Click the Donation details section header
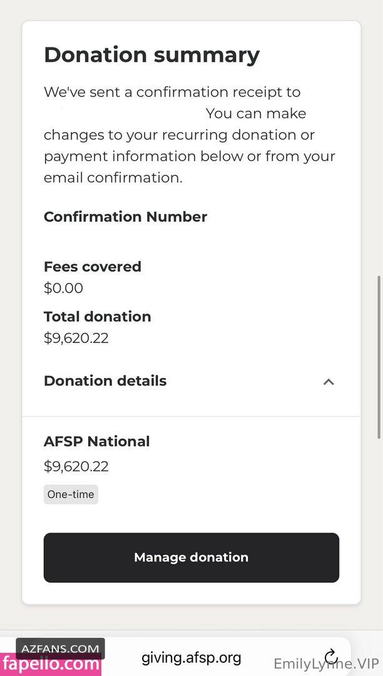The width and height of the screenshot is (383, 676). [105, 381]
